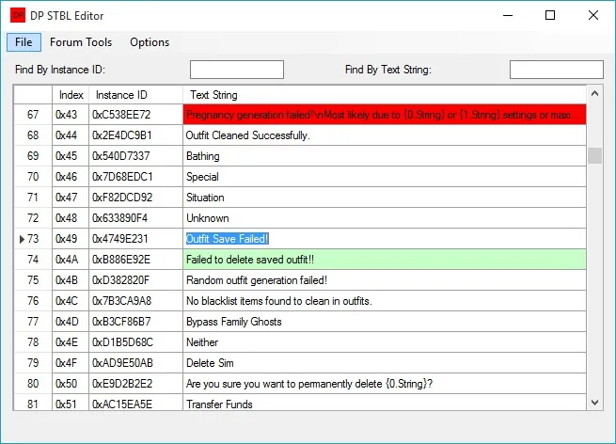Click the scroll up arrow

594,93
